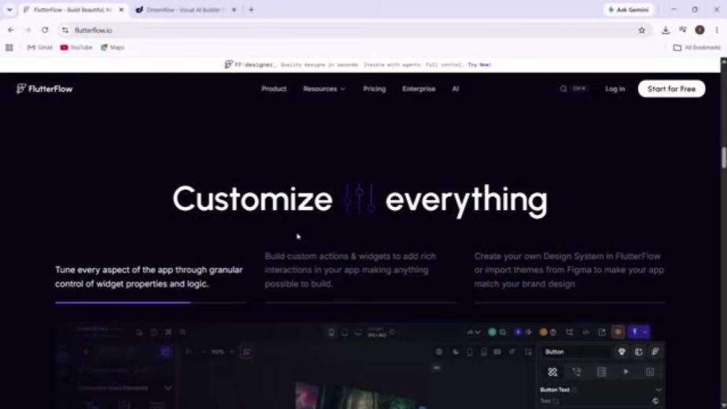Go forward one page
727x409 pixels.
coord(28,30)
